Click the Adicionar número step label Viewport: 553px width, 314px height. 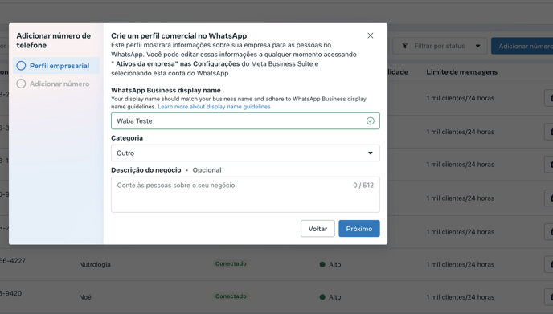pyautogui.click(x=59, y=84)
